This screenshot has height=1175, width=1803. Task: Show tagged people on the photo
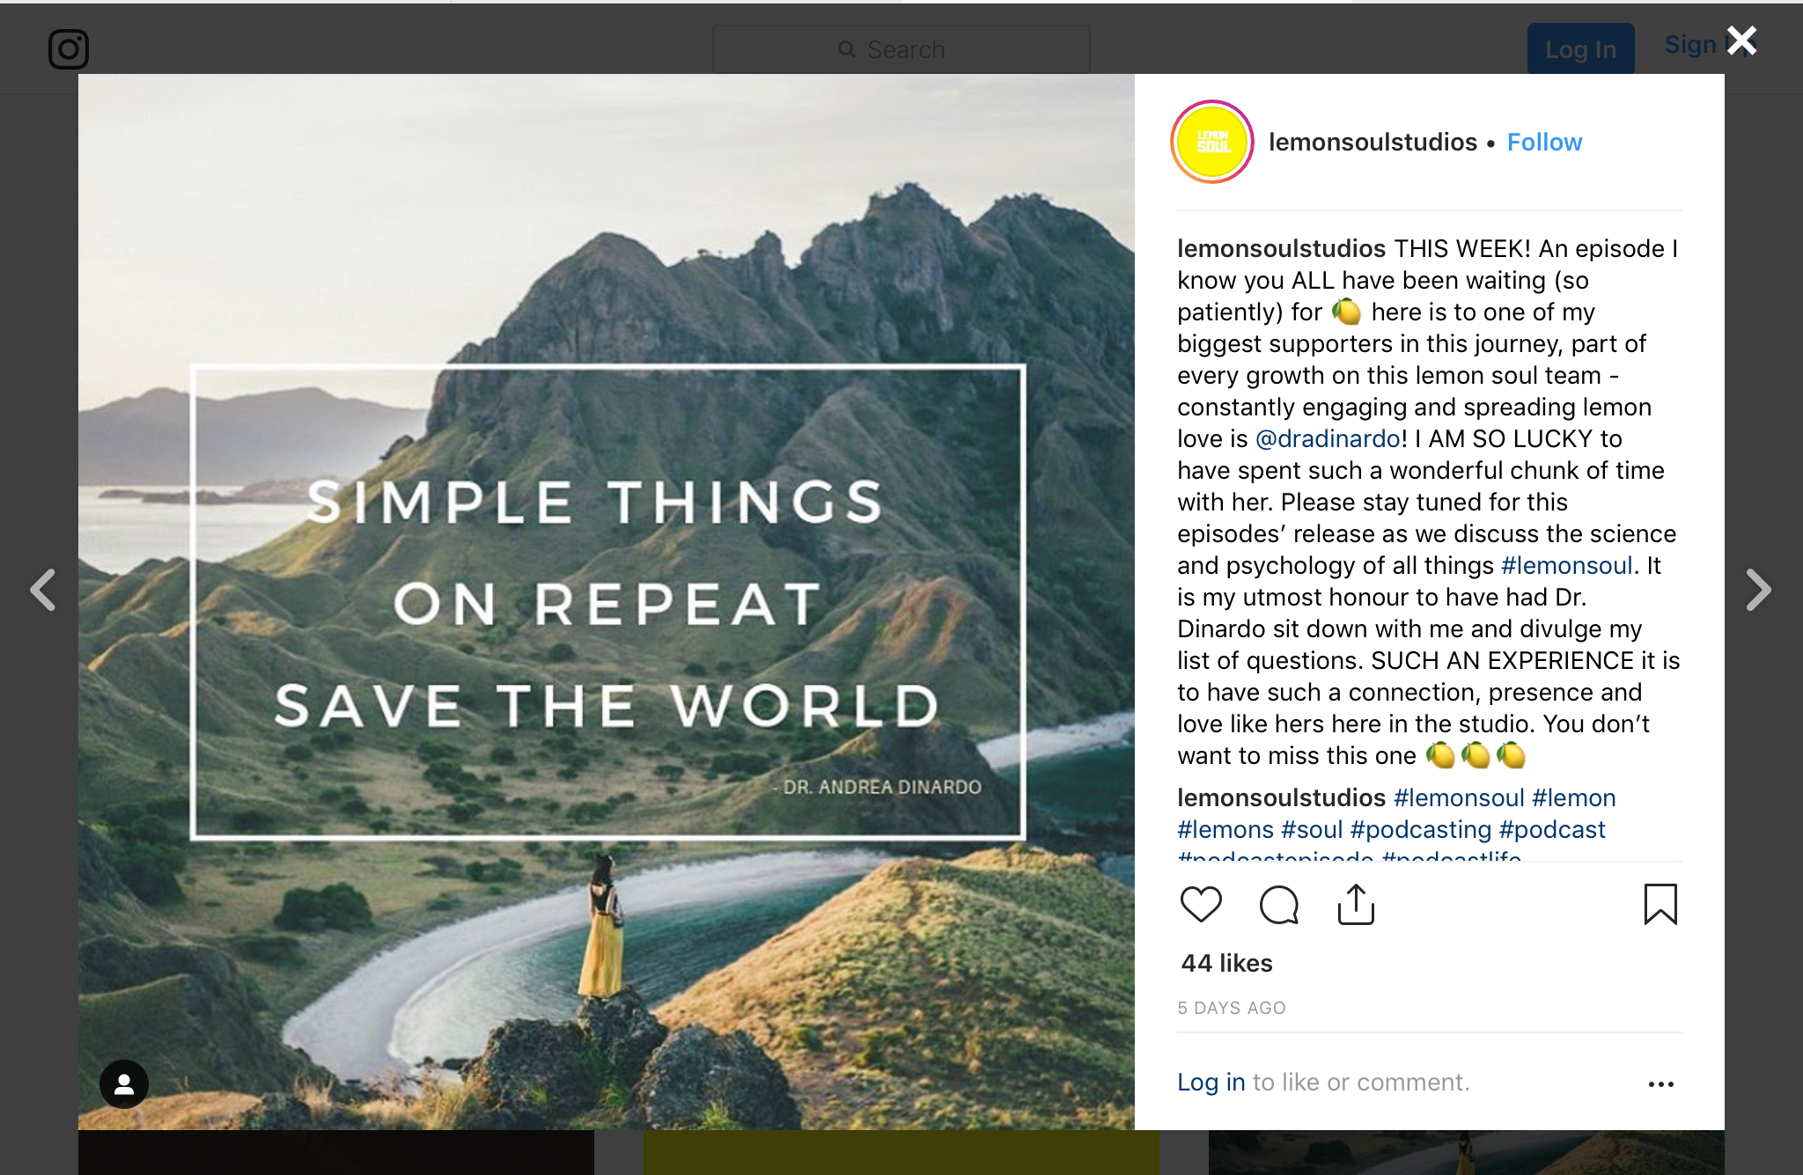tap(124, 1083)
